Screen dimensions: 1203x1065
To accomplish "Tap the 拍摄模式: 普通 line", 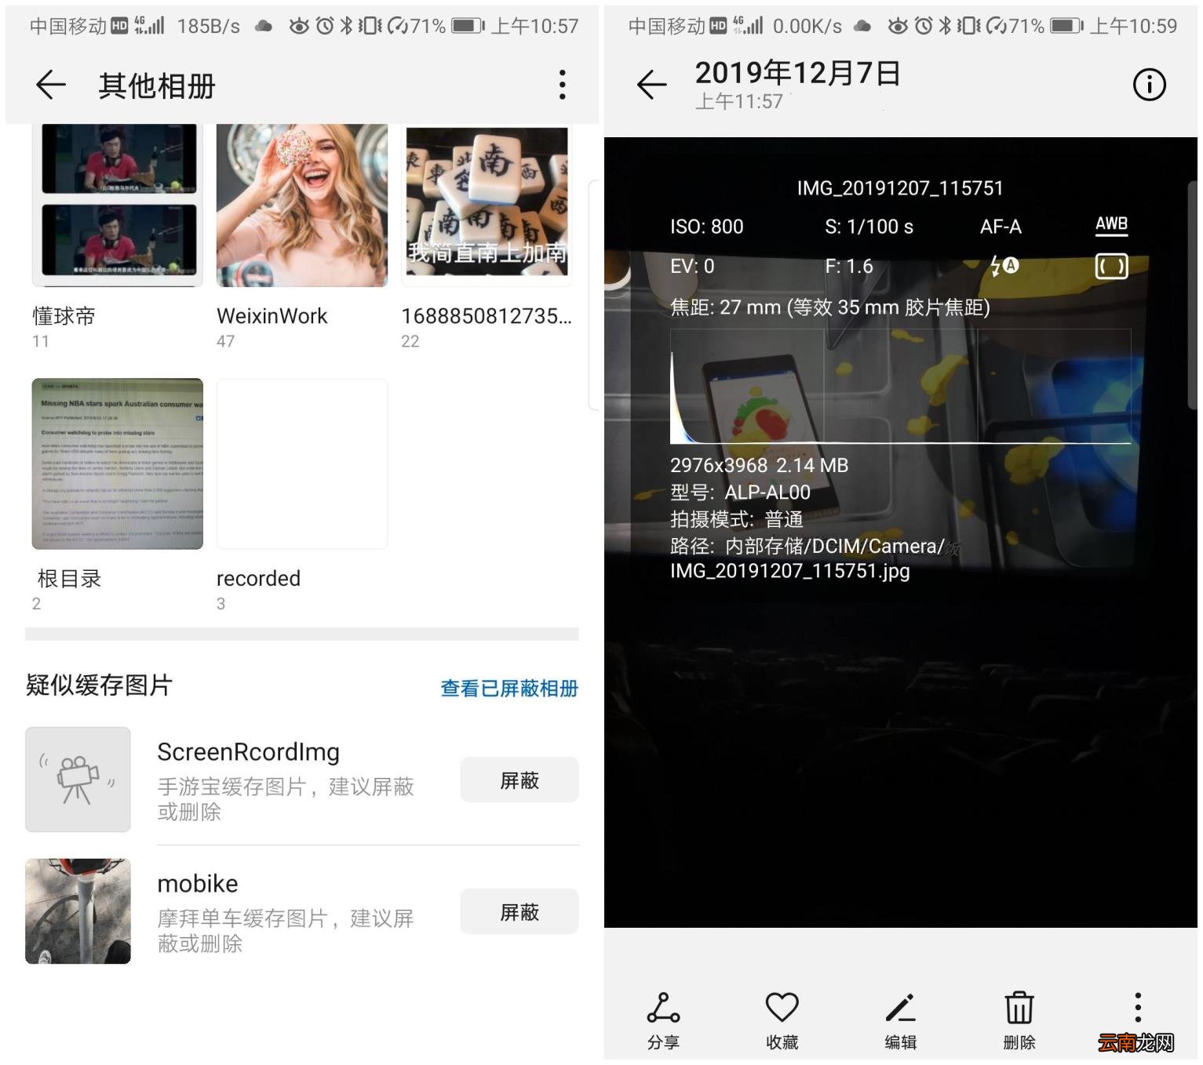I will coord(736,519).
